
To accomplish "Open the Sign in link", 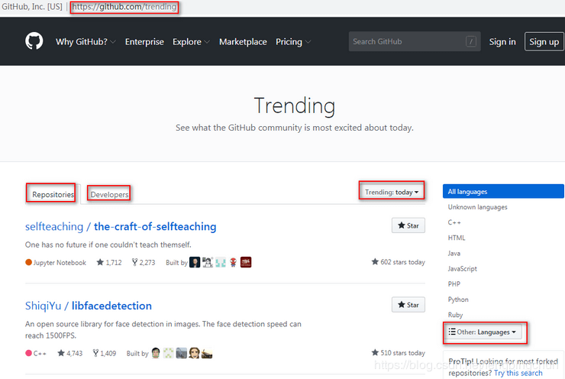I will (502, 42).
